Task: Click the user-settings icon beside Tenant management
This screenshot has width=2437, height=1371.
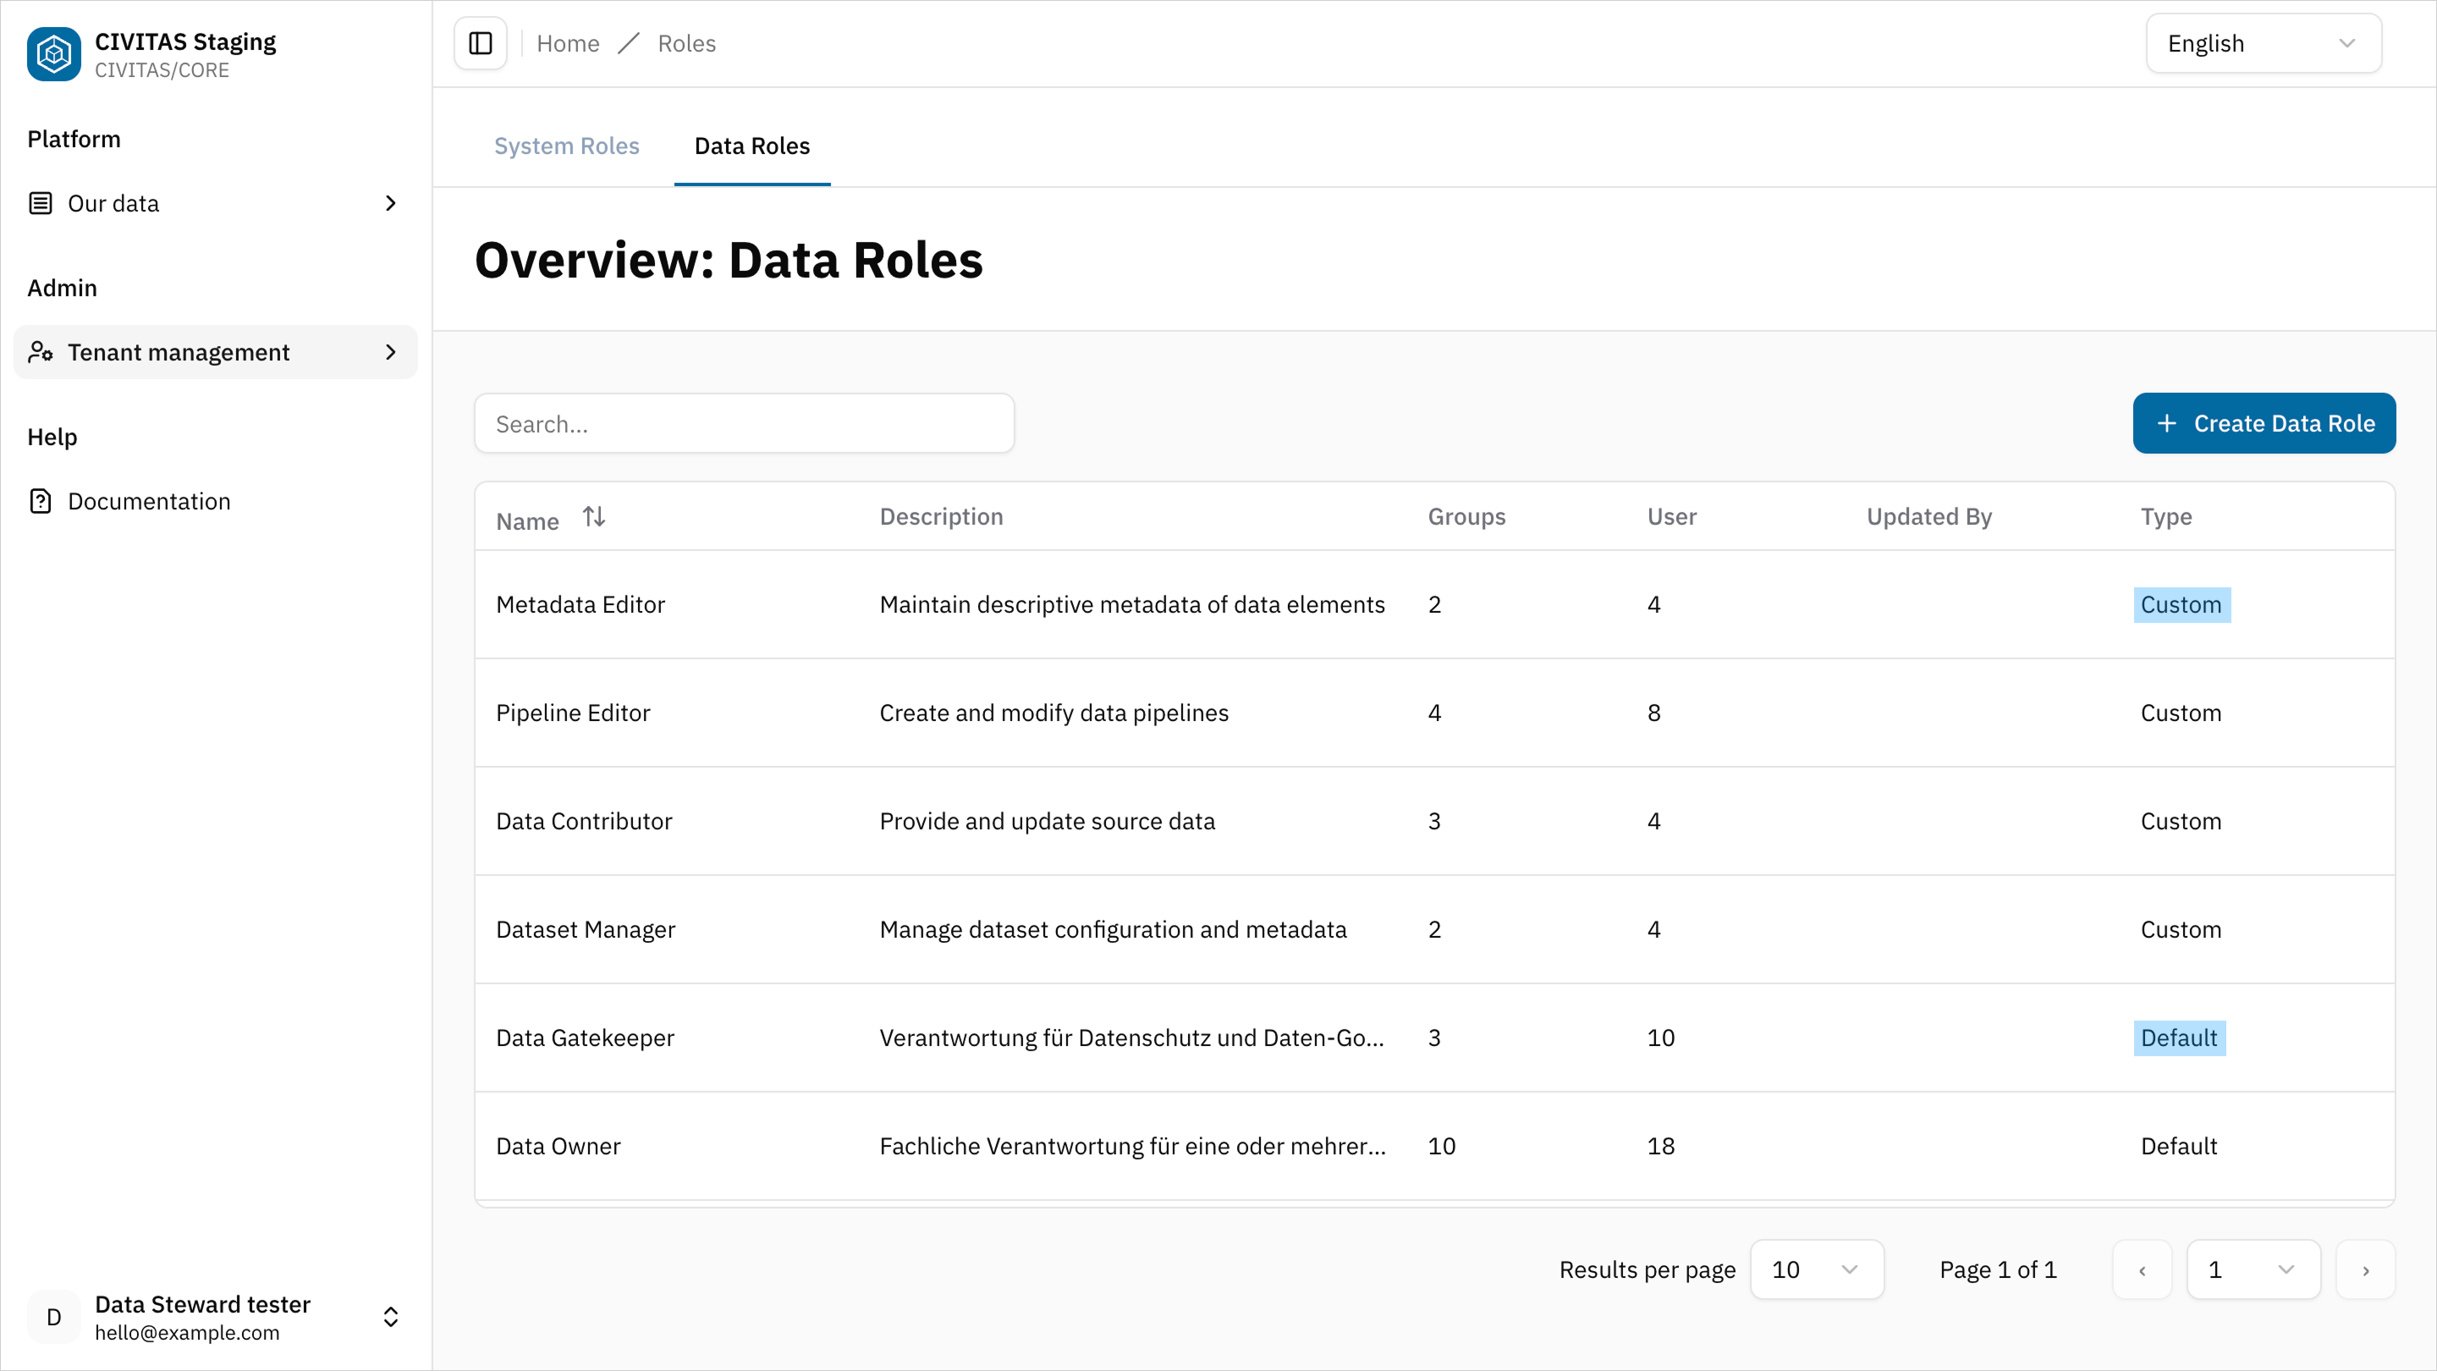Action: click(x=41, y=352)
